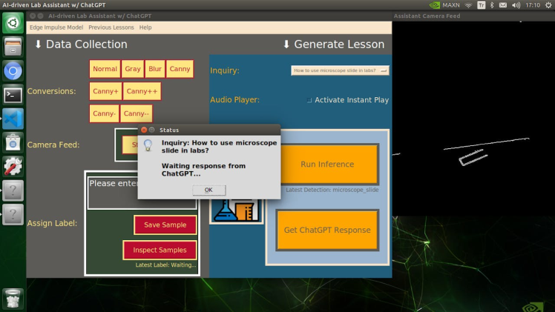Open the Terminal from the dock
Screen dimensions: 555x312
(x=13, y=95)
